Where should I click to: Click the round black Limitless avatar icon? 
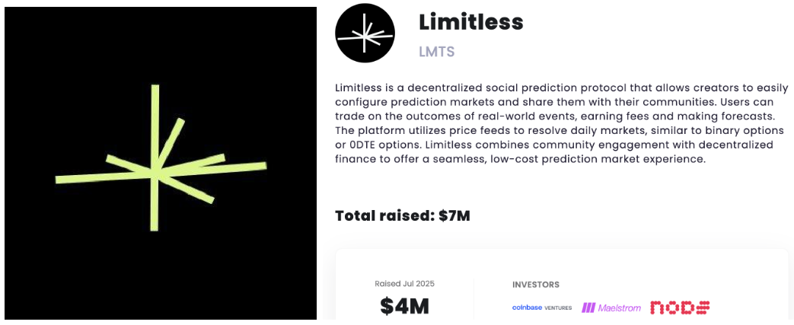coord(365,33)
